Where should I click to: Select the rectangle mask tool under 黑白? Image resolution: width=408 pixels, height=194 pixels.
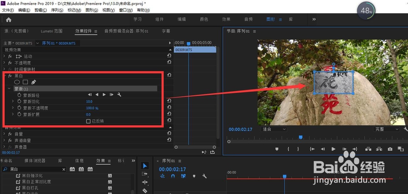tap(25, 82)
